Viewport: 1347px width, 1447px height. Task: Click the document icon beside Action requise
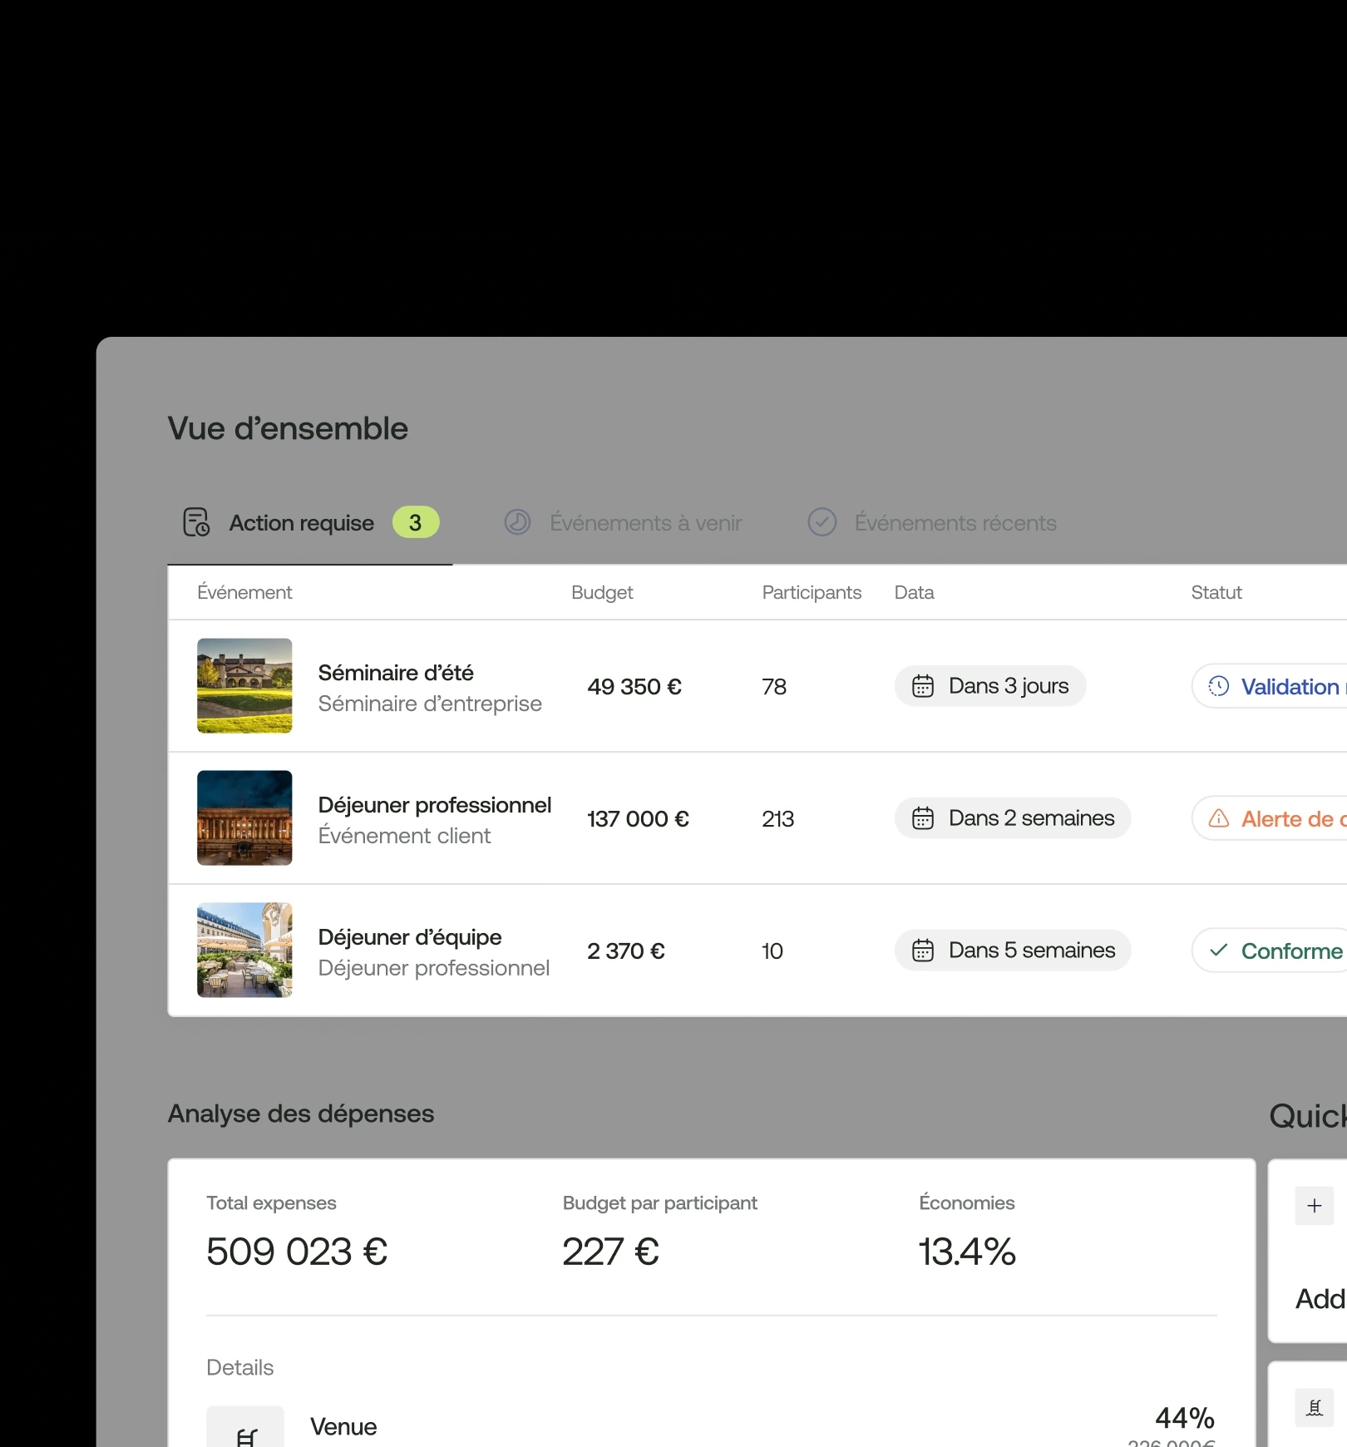194,523
